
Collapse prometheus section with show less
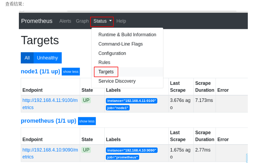(87, 121)
